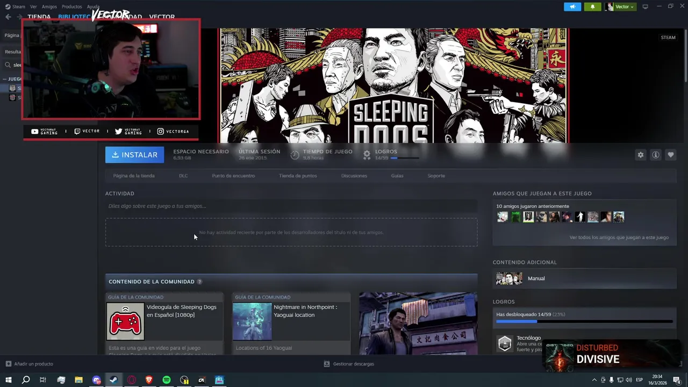Click the microphone tray icon
This screenshot has height=387, width=688.
(611, 380)
